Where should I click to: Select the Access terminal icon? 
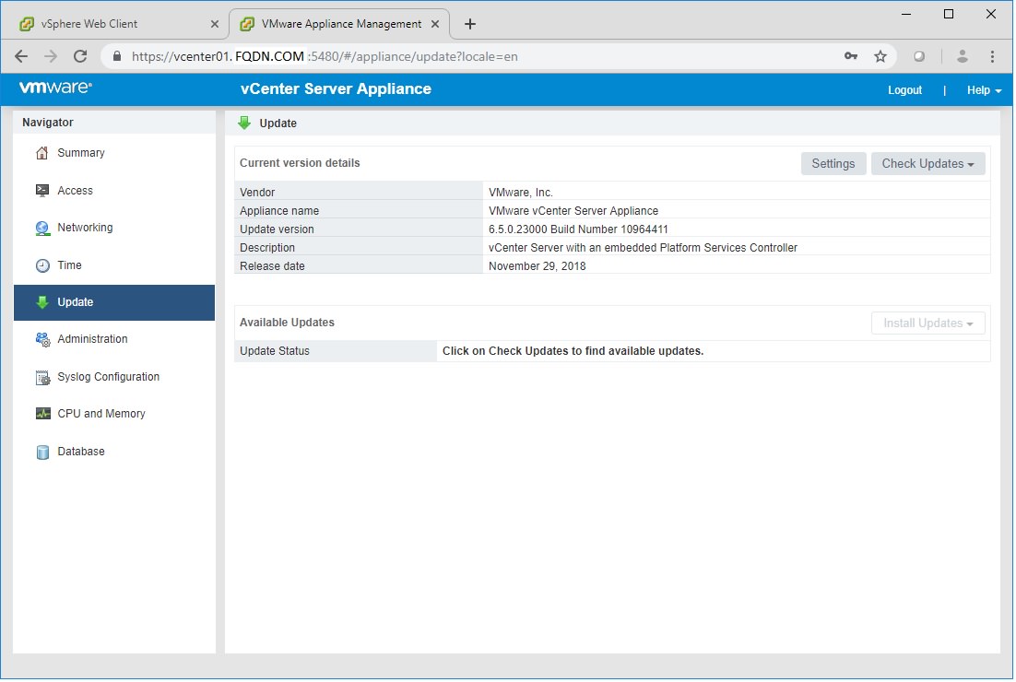click(42, 191)
